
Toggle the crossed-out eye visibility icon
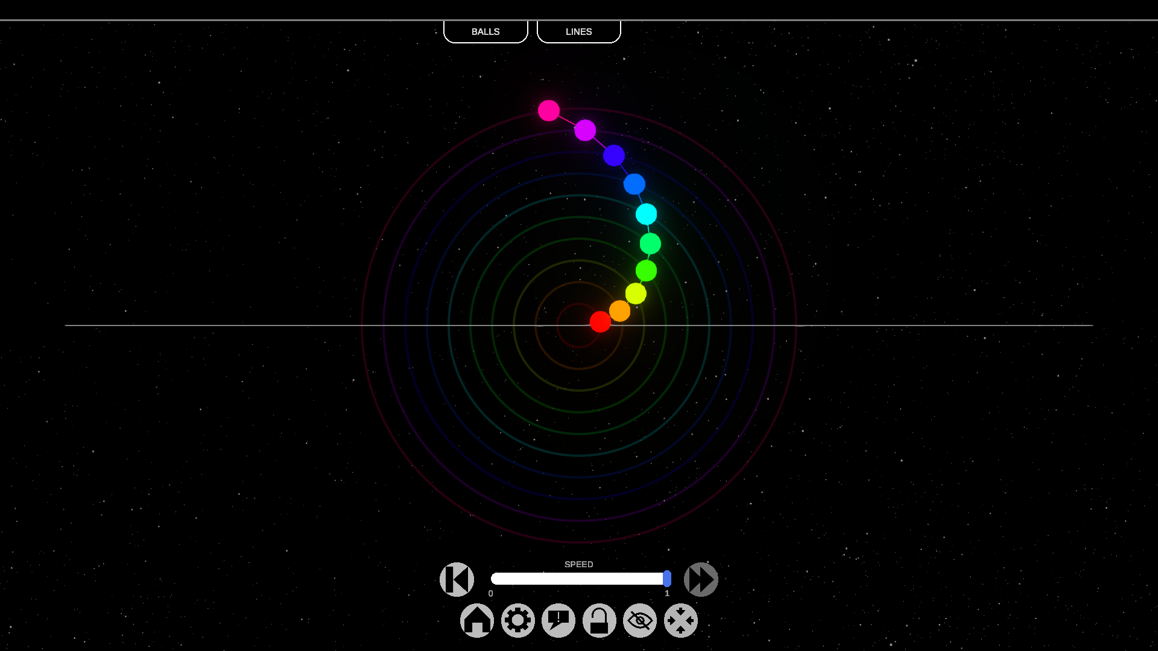click(x=640, y=620)
